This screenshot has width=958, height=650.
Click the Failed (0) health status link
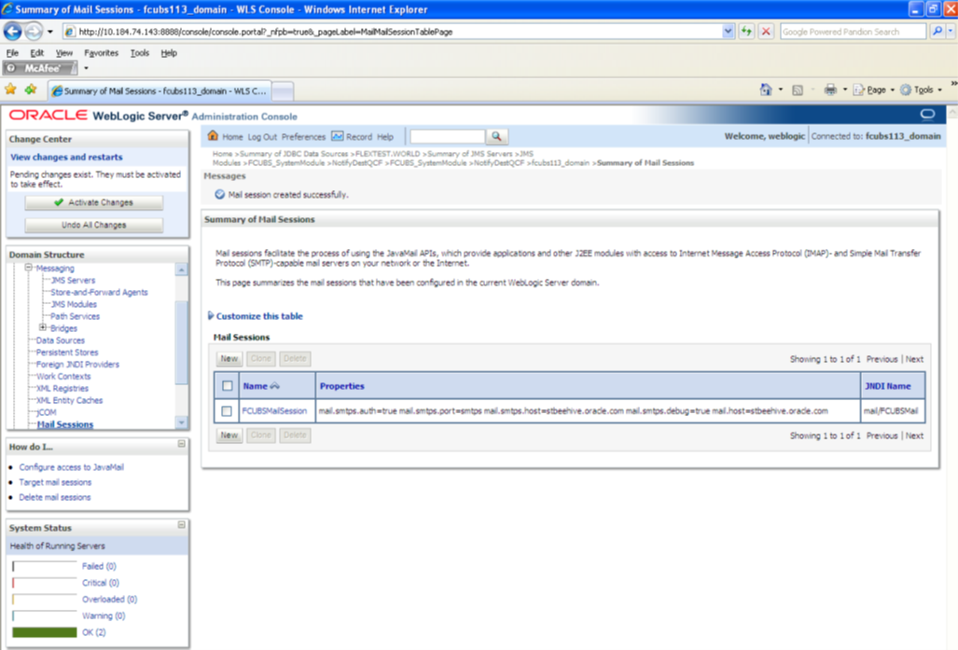(x=99, y=566)
